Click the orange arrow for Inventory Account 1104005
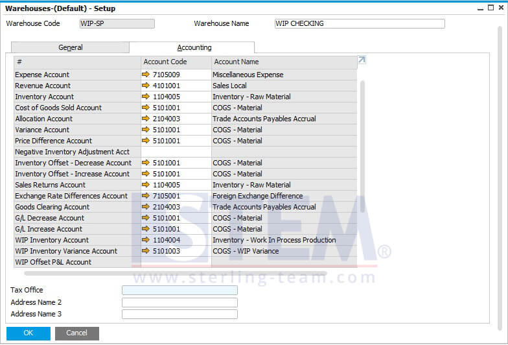 pos(145,97)
